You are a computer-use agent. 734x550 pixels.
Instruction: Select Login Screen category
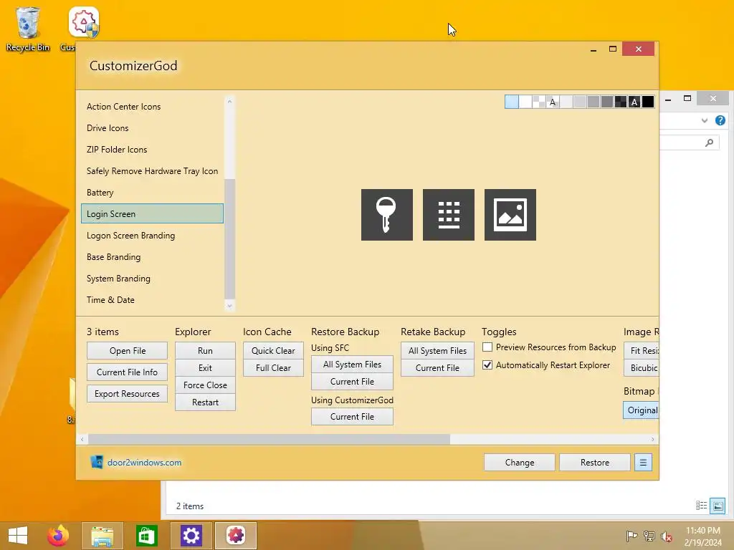click(x=152, y=213)
